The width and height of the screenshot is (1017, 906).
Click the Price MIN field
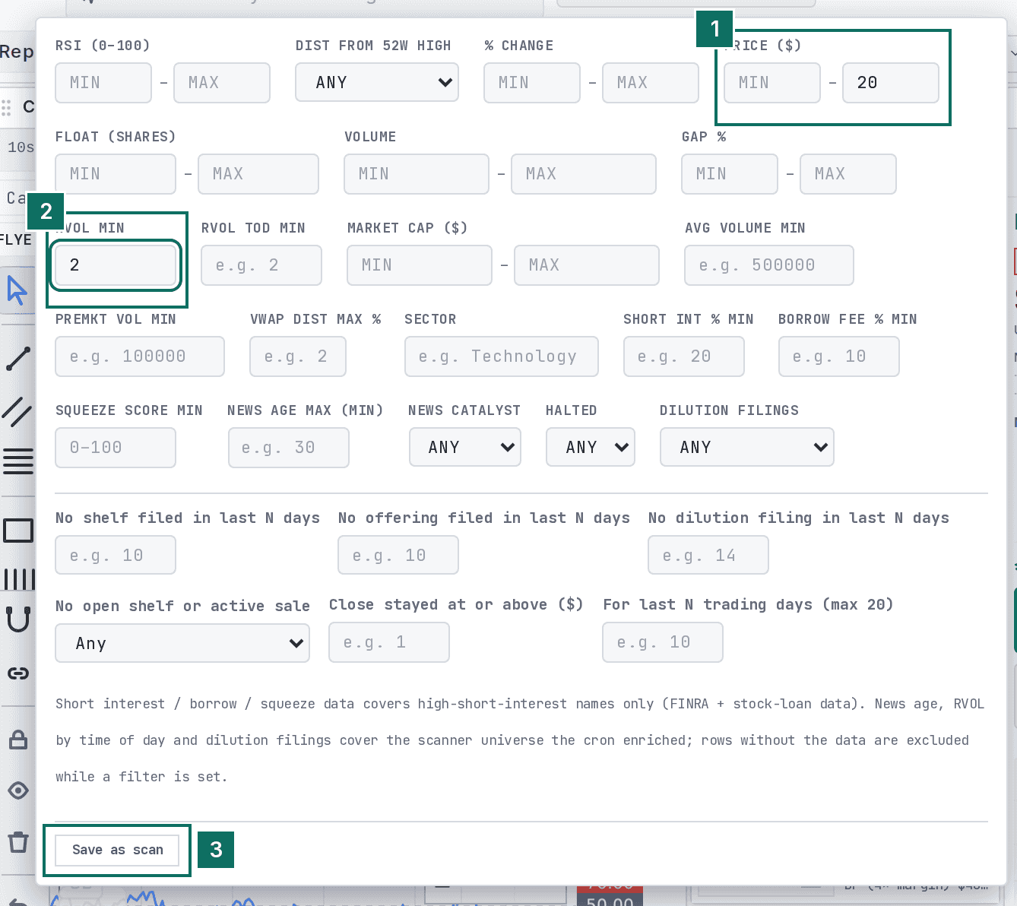(x=772, y=83)
